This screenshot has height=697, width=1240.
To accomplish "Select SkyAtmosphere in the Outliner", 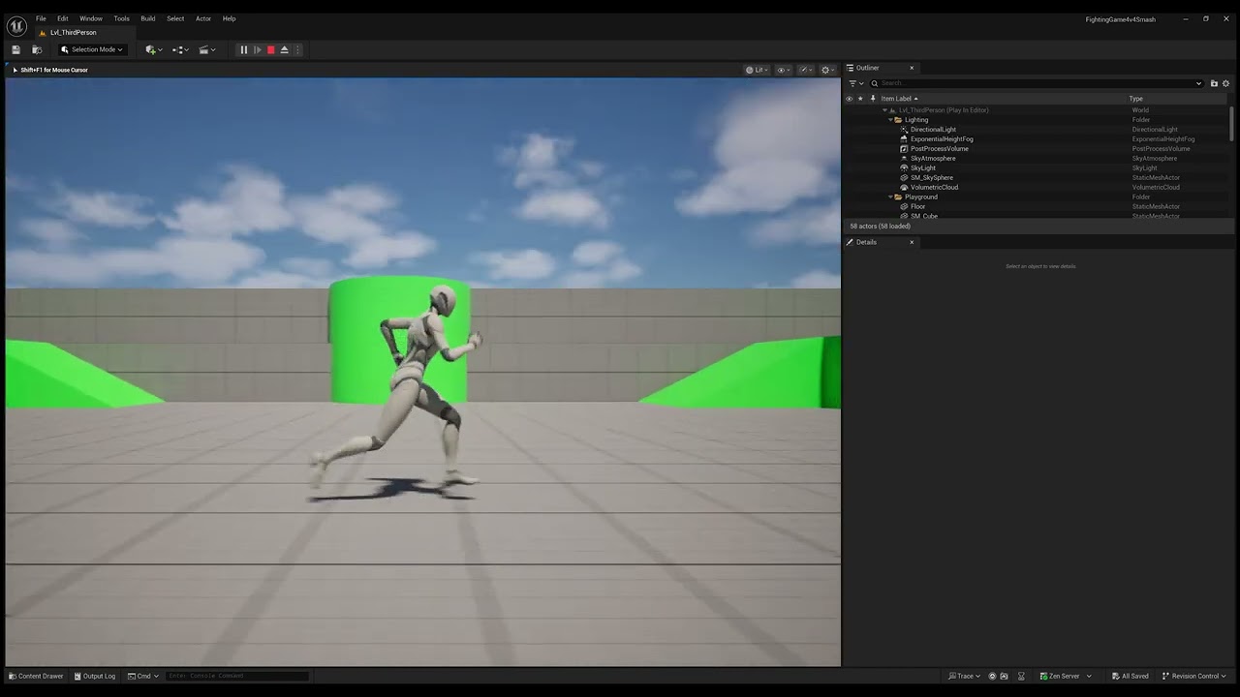I will (933, 159).
